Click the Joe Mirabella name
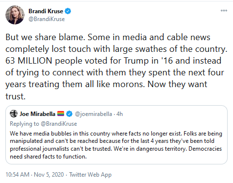This screenshot has width=233, height=183. (38, 114)
